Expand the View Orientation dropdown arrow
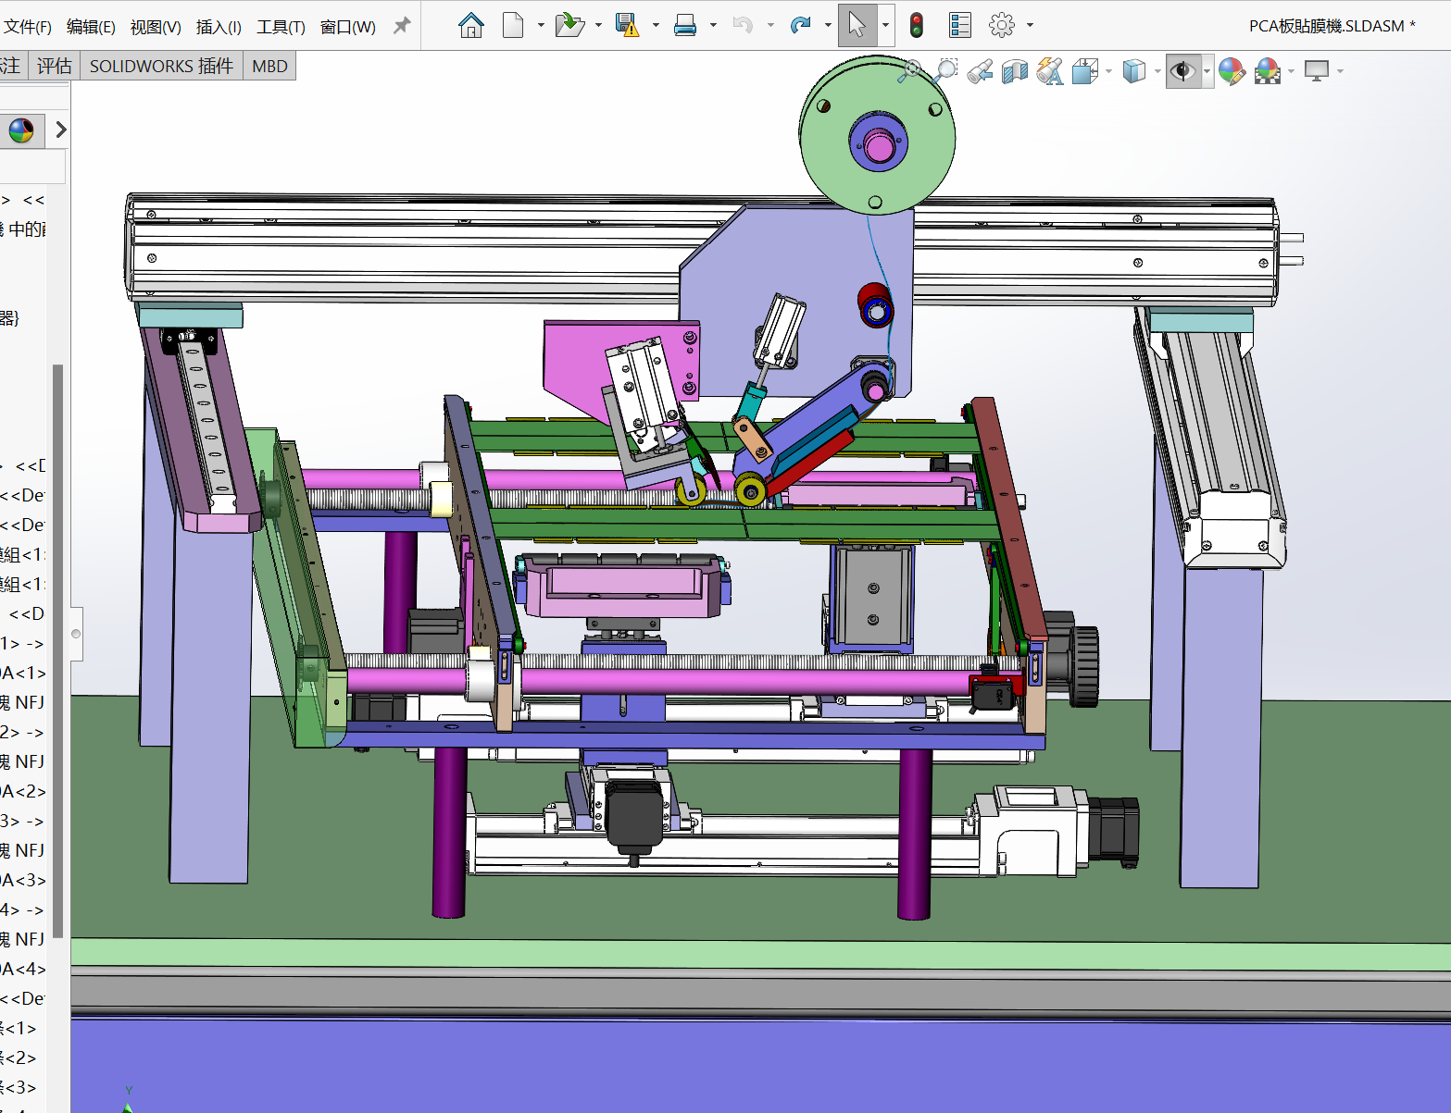This screenshot has width=1451, height=1113. pos(1108,71)
